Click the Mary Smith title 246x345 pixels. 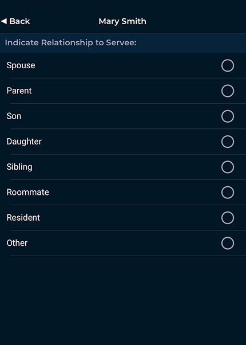click(122, 22)
